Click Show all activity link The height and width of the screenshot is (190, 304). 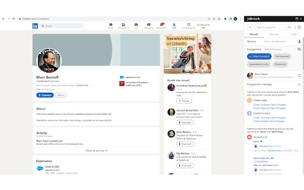coord(96,150)
